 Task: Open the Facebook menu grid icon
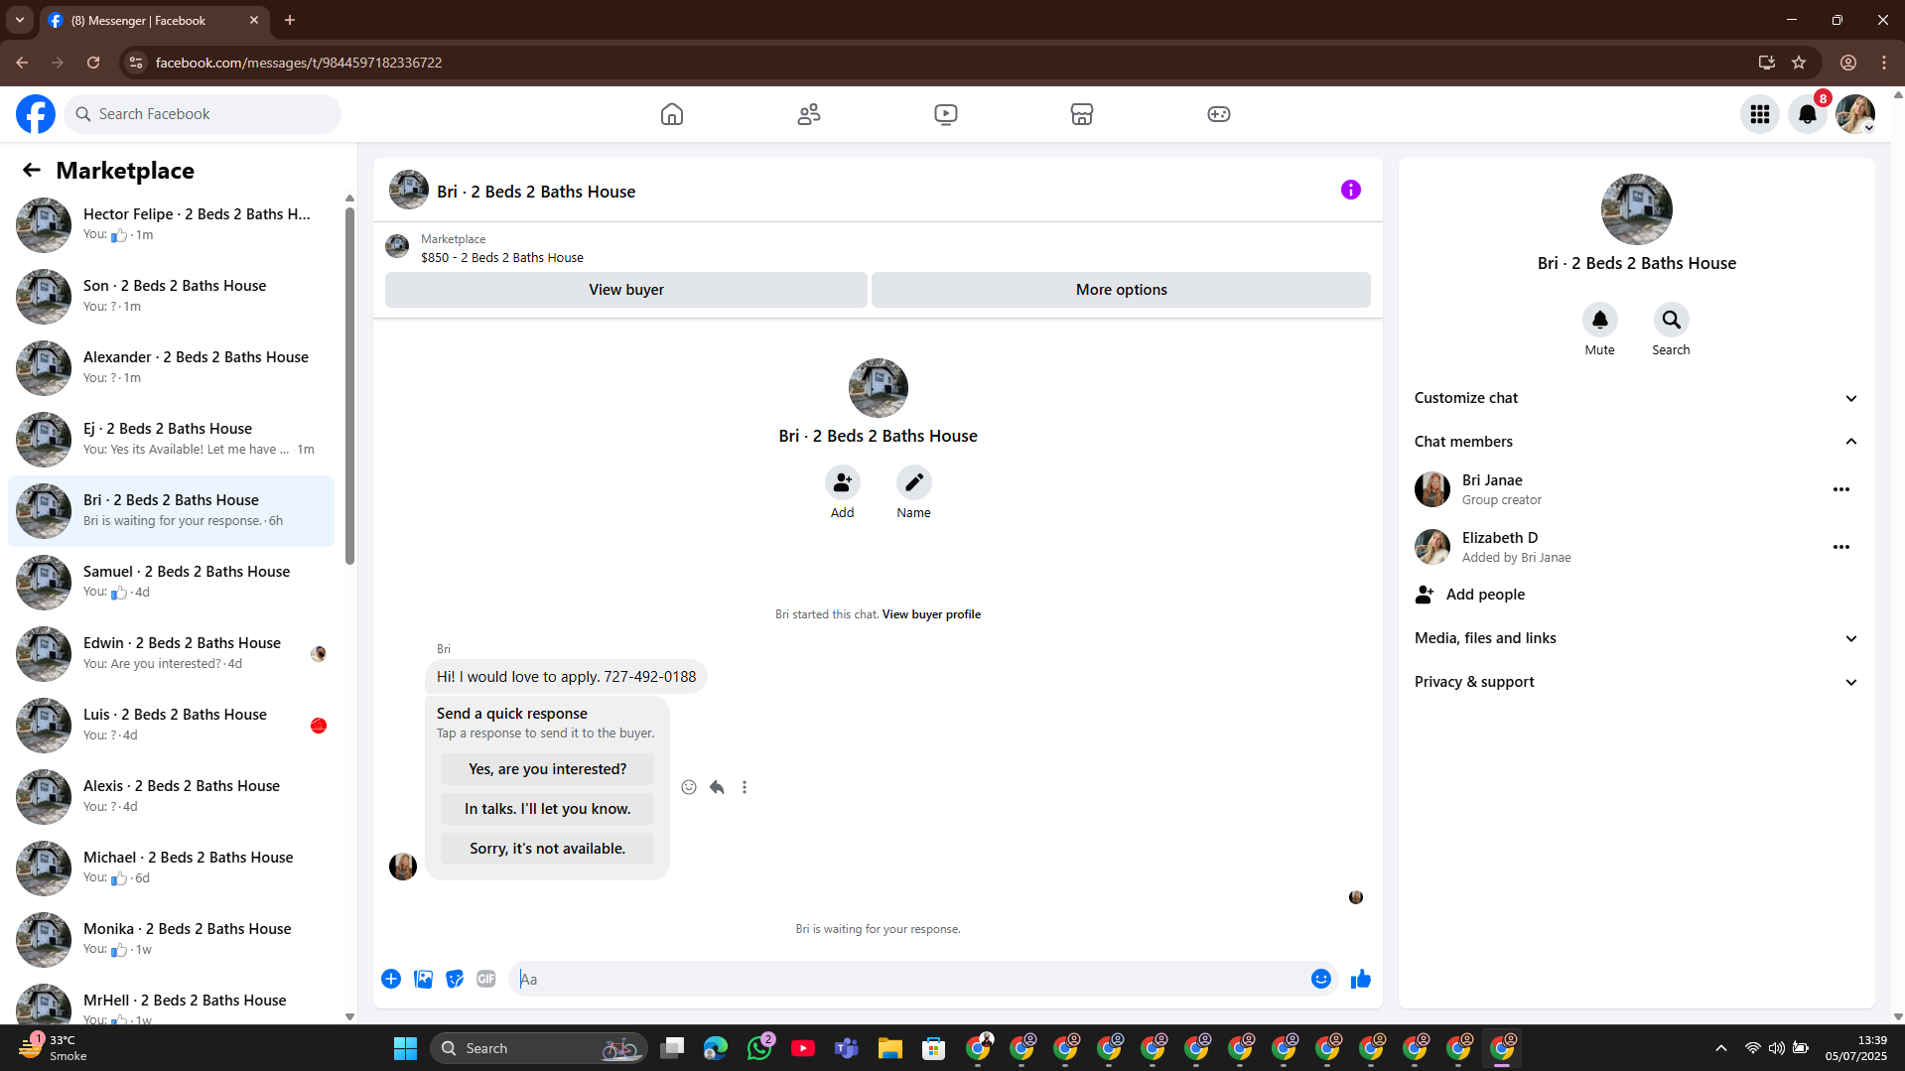[1760, 114]
